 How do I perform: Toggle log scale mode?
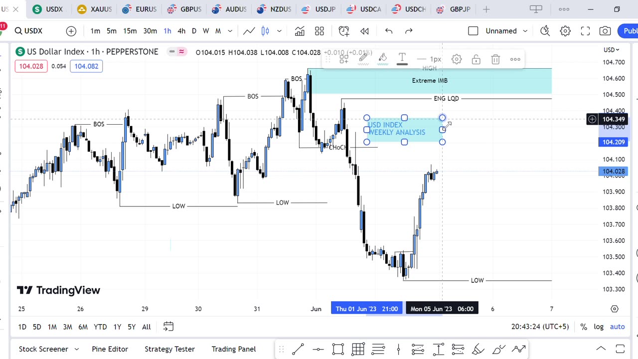pyautogui.click(x=599, y=327)
